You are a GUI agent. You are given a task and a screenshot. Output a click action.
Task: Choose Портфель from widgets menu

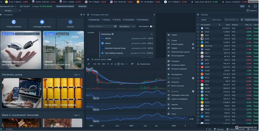click(x=180, y=61)
